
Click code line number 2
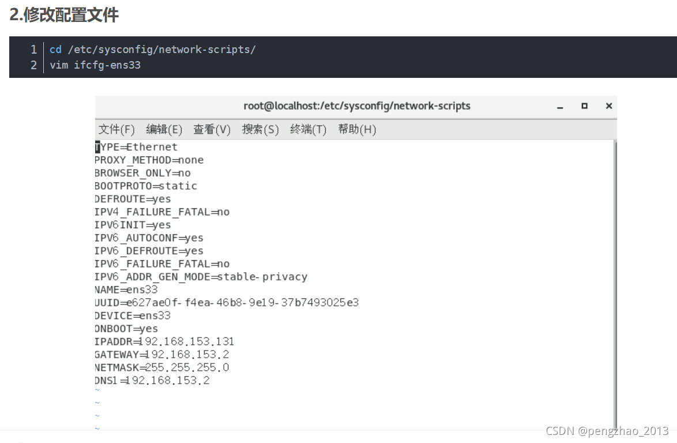pos(33,65)
